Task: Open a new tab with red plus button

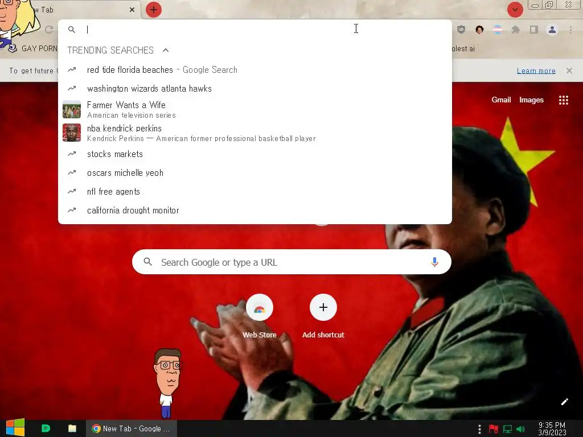Action: 154,10
